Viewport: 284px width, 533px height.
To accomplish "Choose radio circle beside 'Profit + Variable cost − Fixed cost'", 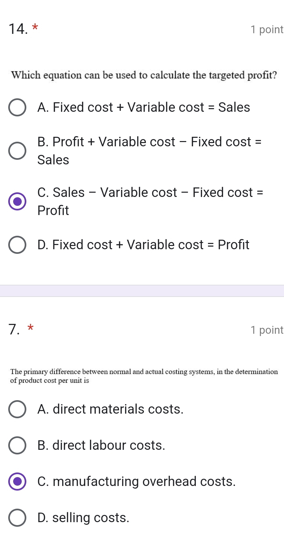I will click(x=17, y=151).
